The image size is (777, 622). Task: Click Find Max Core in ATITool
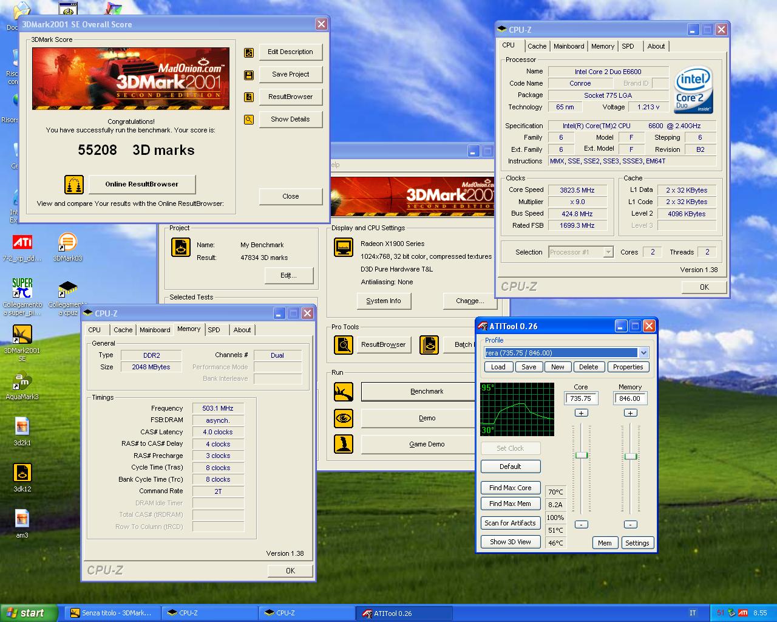click(511, 488)
